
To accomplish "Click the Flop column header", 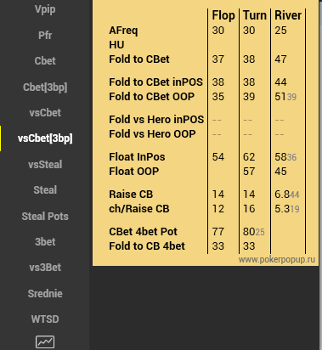I will (223, 15).
